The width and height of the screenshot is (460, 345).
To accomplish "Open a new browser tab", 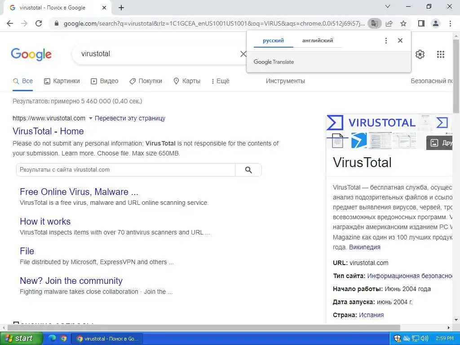I will coord(121,8).
